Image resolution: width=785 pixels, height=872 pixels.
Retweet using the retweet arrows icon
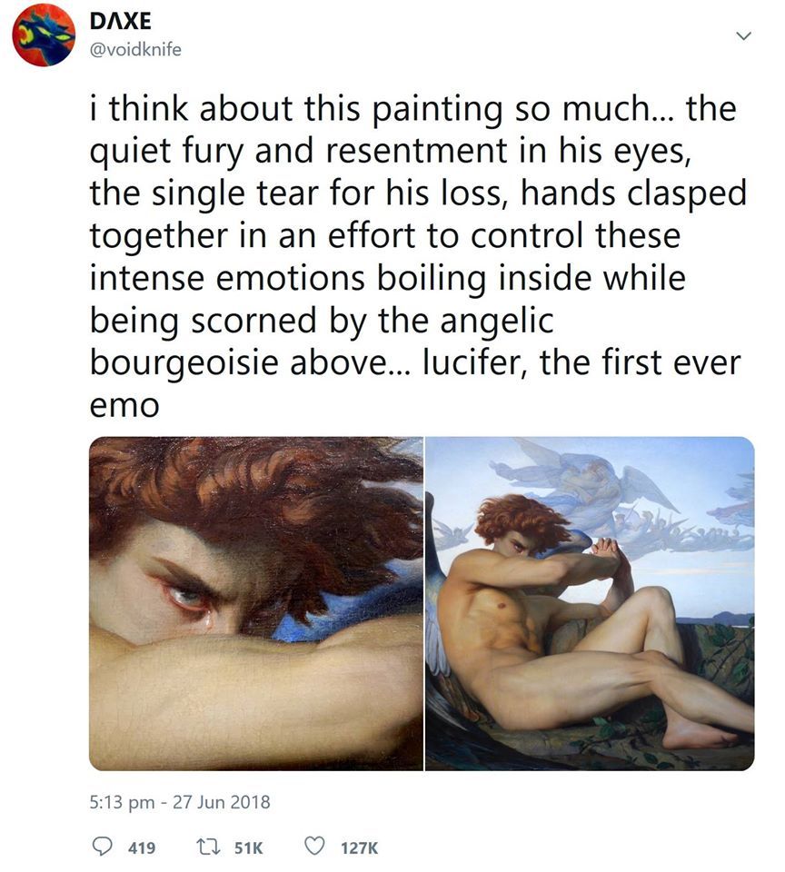209,847
